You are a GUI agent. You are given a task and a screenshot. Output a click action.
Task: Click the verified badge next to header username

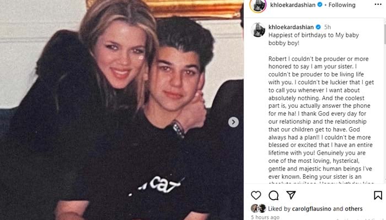click(320, 4)
